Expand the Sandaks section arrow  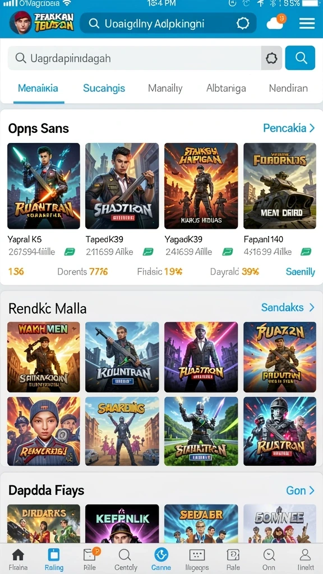coord(288,308)
